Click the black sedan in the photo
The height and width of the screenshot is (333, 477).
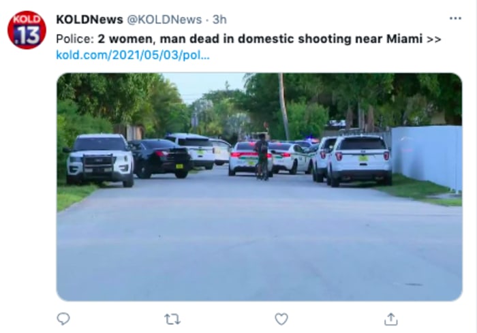tap(161, 158)
